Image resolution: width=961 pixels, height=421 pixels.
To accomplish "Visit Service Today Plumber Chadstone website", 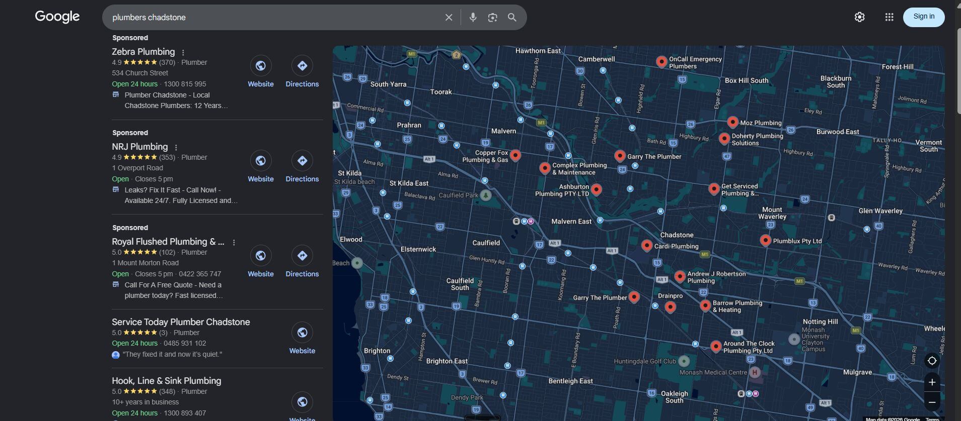I will coord(302,333).
